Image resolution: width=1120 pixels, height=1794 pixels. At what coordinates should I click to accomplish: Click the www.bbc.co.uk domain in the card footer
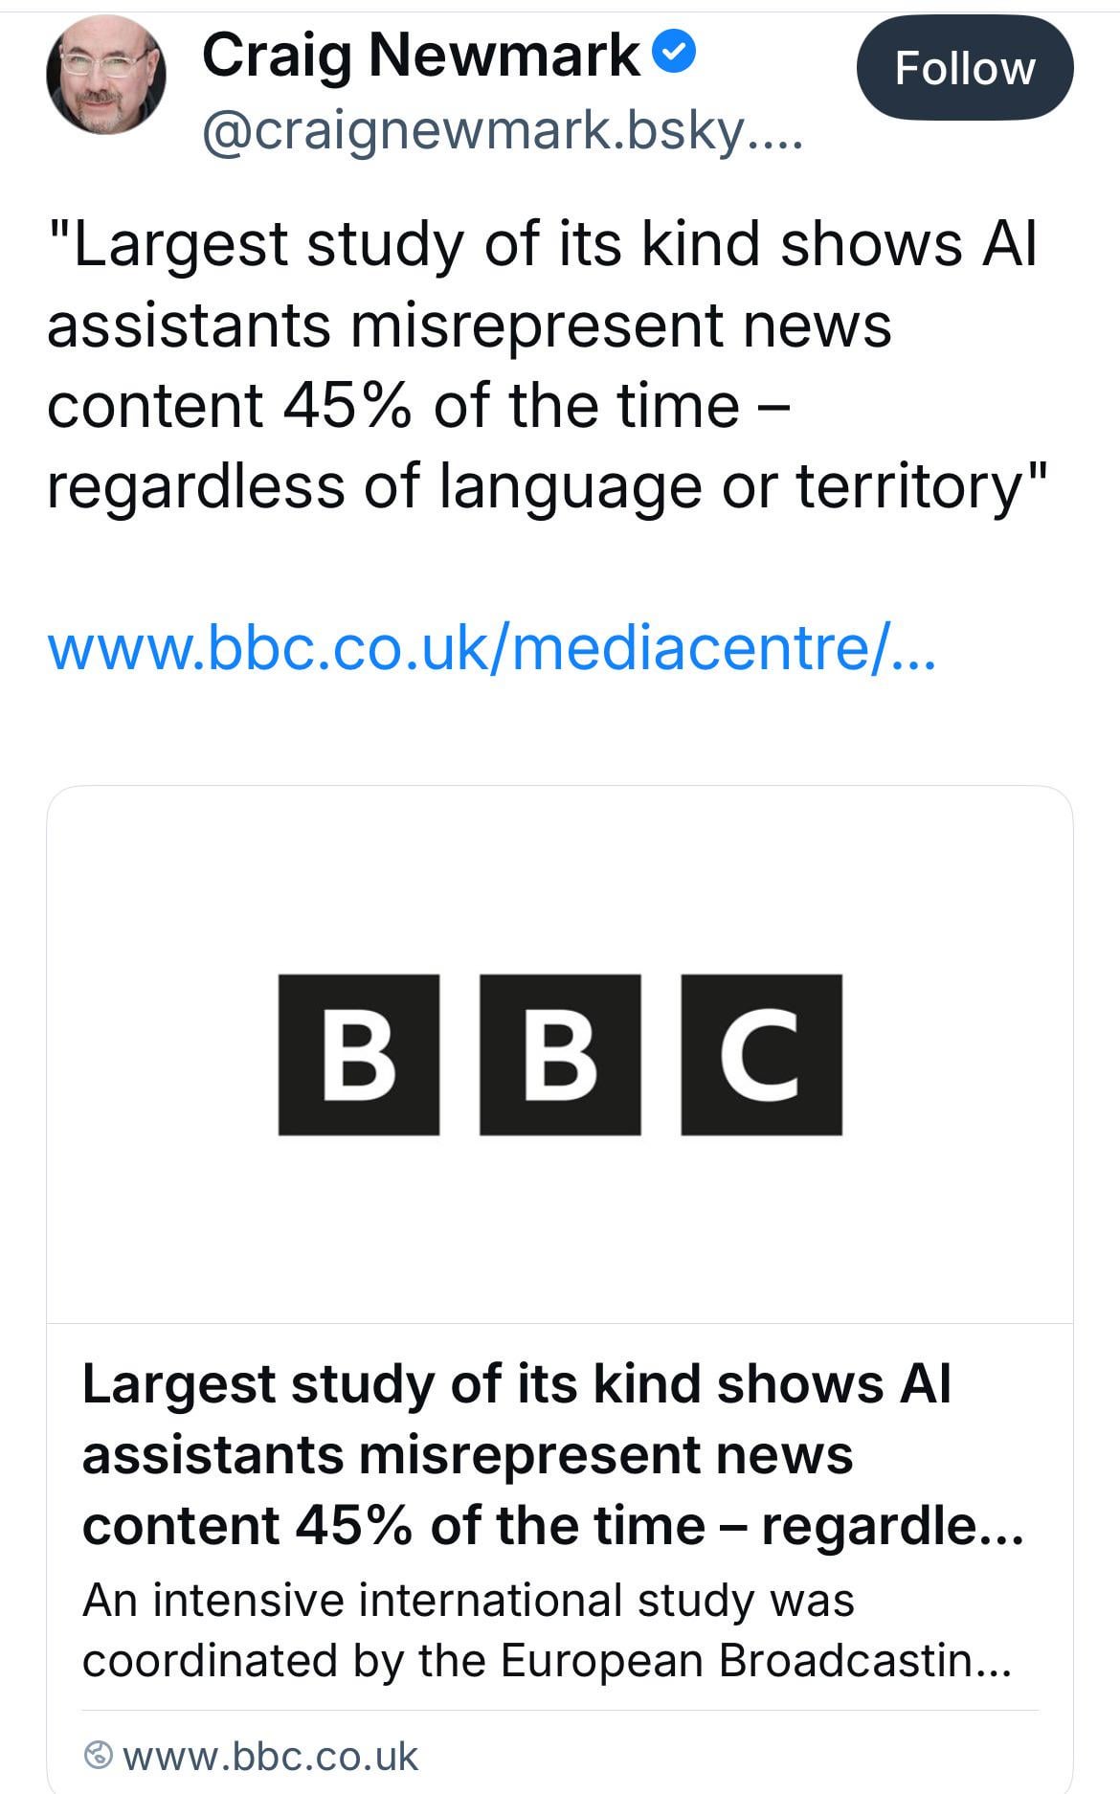(271, 1757)
